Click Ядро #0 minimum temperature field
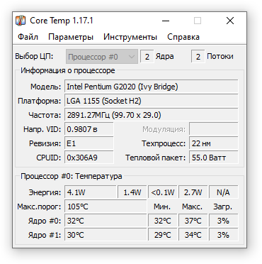The image size is (262, 264). tap(163, 221)
